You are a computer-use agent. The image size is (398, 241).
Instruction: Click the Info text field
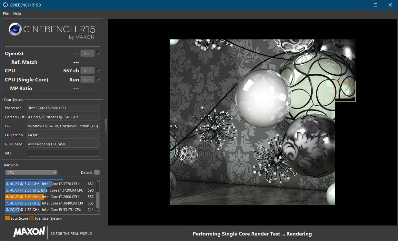[x=63, y=153]
